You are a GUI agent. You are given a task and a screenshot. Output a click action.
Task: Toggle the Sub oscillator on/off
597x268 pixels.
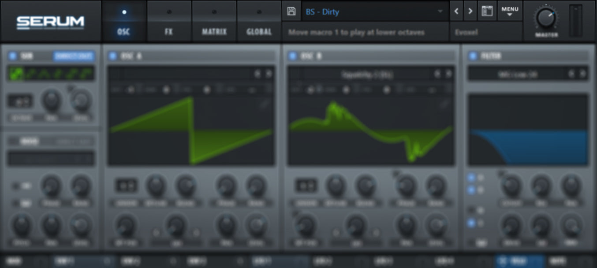pyautogui.click(x=12, y=56)
